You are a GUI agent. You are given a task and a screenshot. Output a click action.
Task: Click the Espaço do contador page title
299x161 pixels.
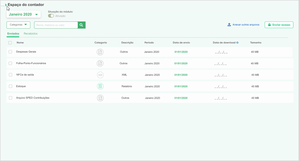coord(26,5)
